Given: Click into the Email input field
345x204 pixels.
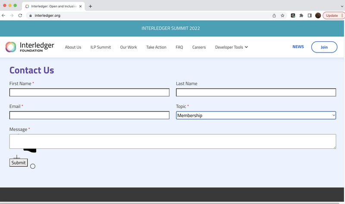Looking at the screenshot, I should pyautogui.click(x=89, y=115).
